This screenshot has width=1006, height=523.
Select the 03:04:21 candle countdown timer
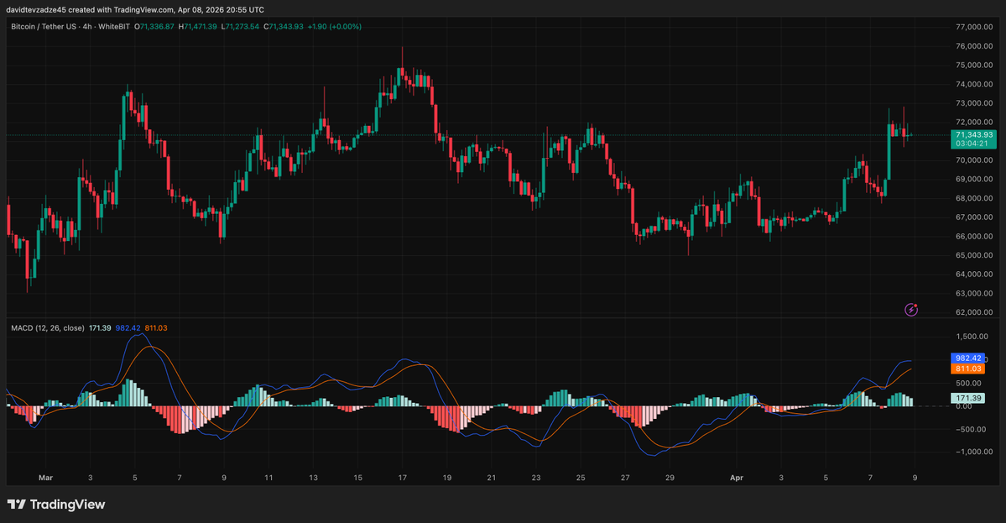click(973, 144)
